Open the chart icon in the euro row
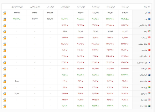This screenshot has width=155, height=112. tap(5, 19)
